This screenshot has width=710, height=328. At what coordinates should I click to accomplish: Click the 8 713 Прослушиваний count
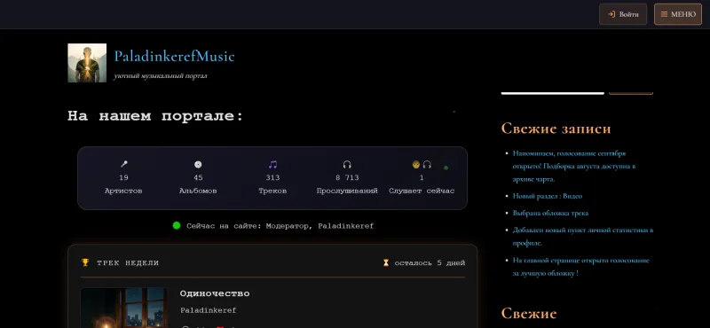click(x=347, y=178)
